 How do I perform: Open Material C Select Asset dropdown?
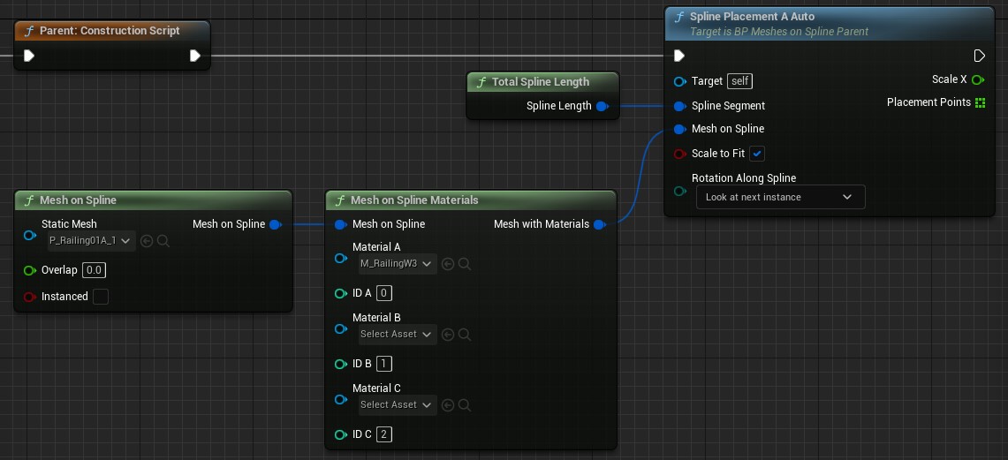tap(397, 405)
